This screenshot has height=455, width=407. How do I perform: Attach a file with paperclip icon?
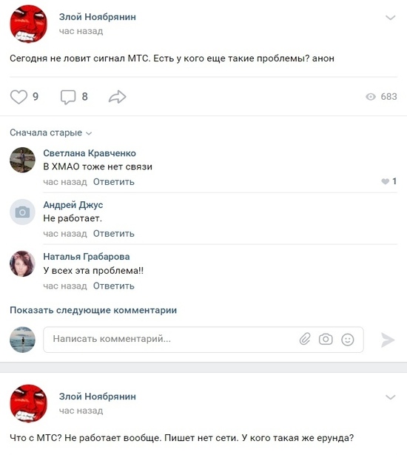(305, 339)
